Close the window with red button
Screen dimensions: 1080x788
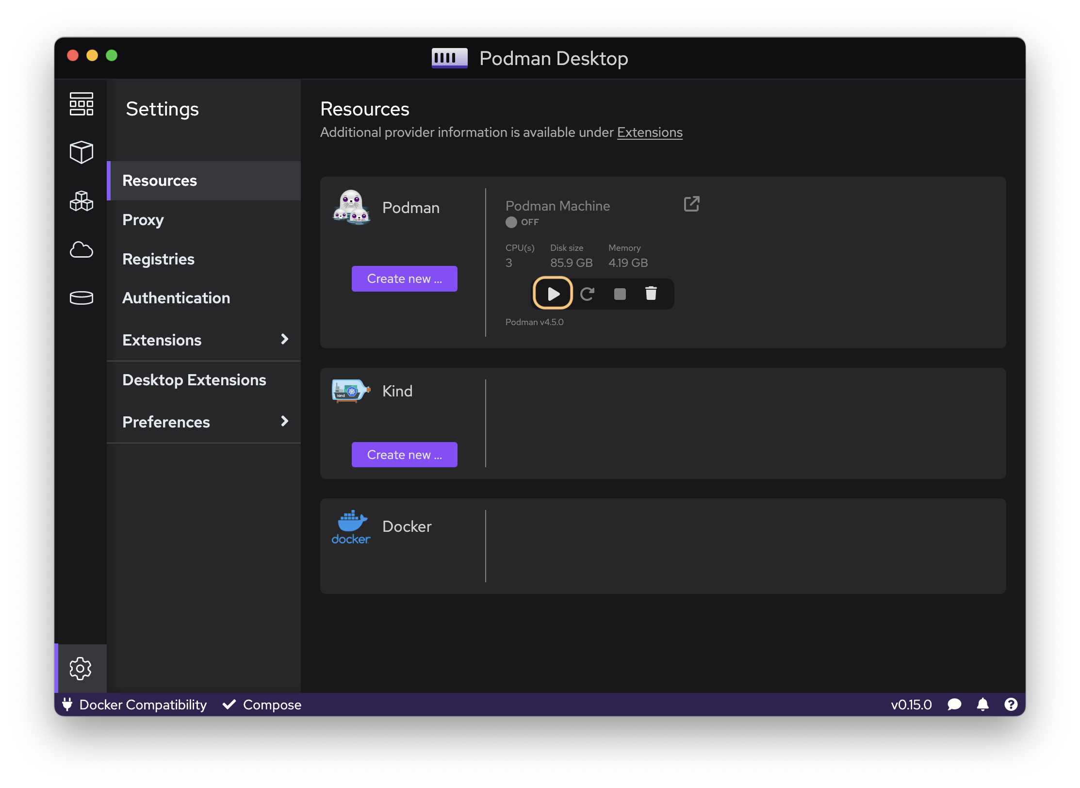73,55
